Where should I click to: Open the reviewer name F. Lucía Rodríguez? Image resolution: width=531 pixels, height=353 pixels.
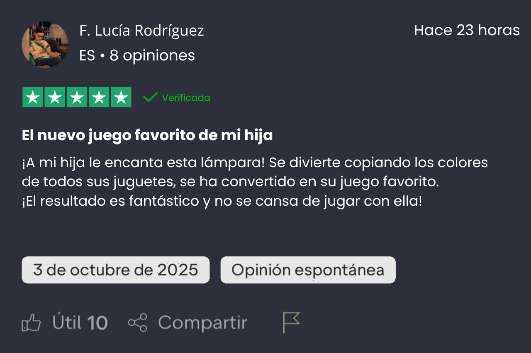pos(141,31)
